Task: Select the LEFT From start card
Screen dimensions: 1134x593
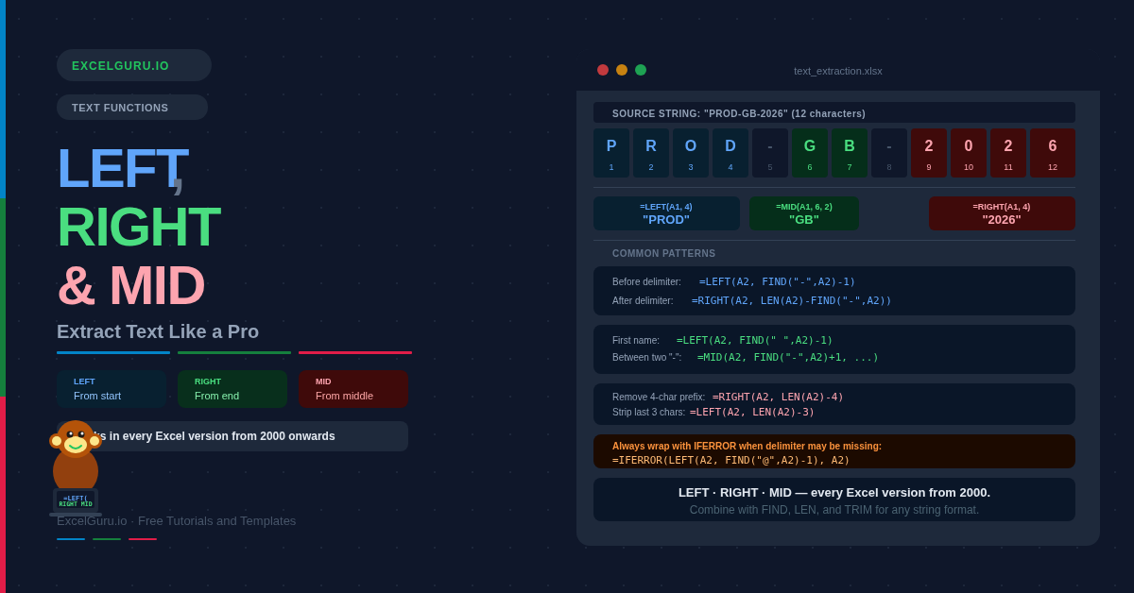Action: (112, 389)
